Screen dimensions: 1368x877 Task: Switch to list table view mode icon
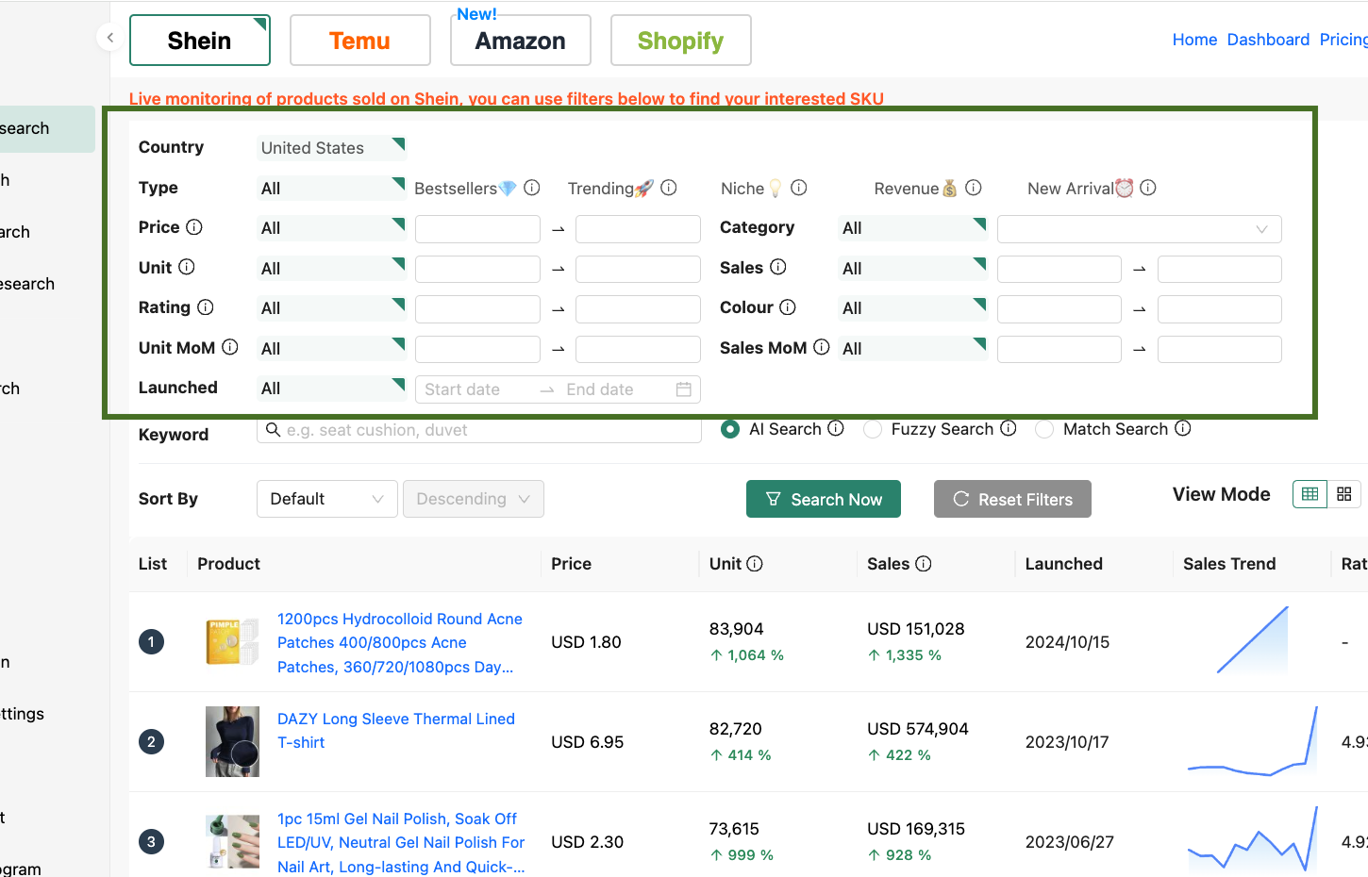click(1310, 494)
